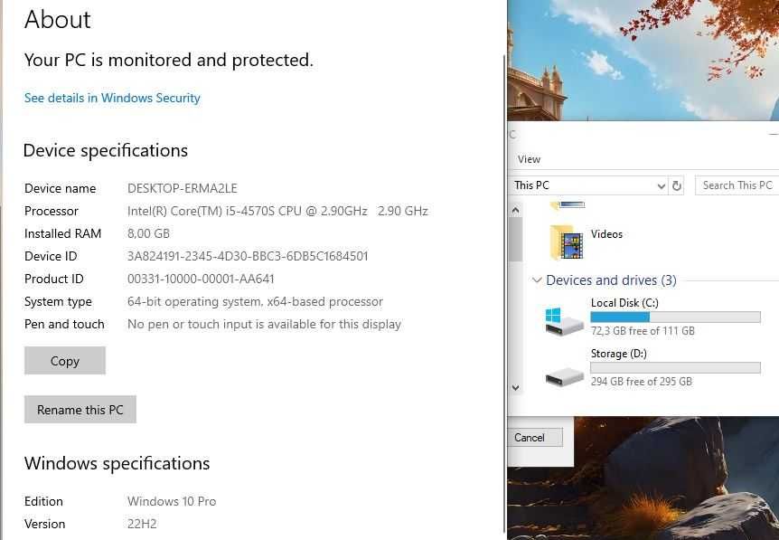
Task: Click the Local Disk (C:) label
Action: [624, 303]
